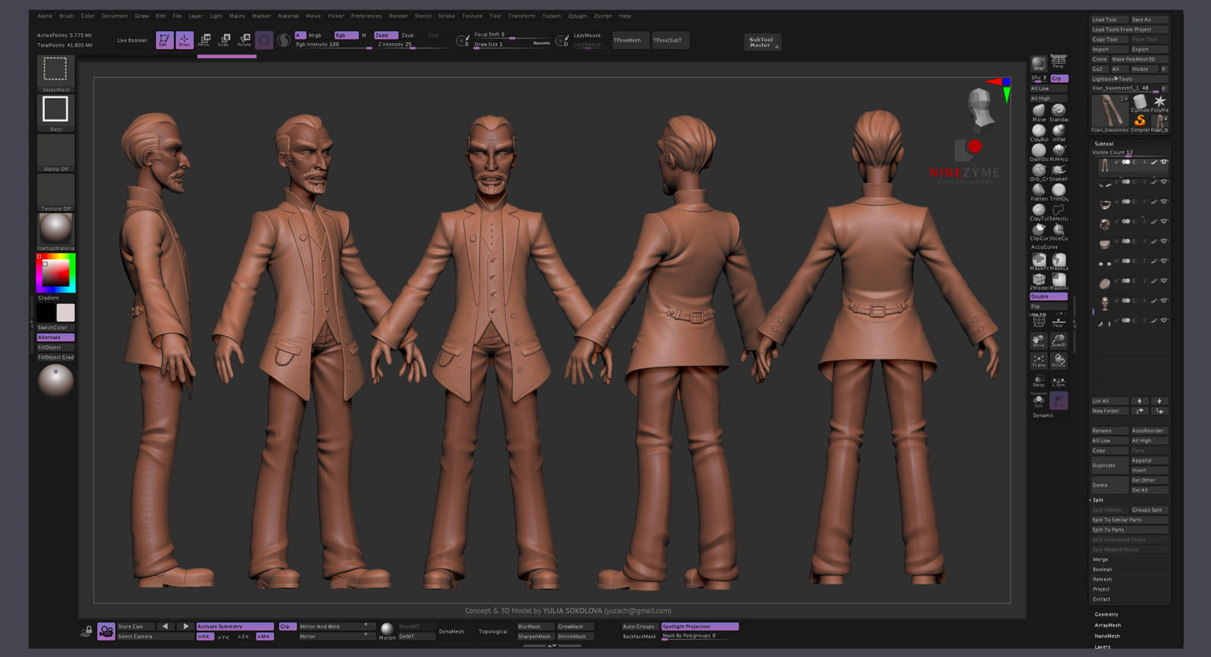
Task: Click the camera icon beside Store Cam
Action: [106, 631]
